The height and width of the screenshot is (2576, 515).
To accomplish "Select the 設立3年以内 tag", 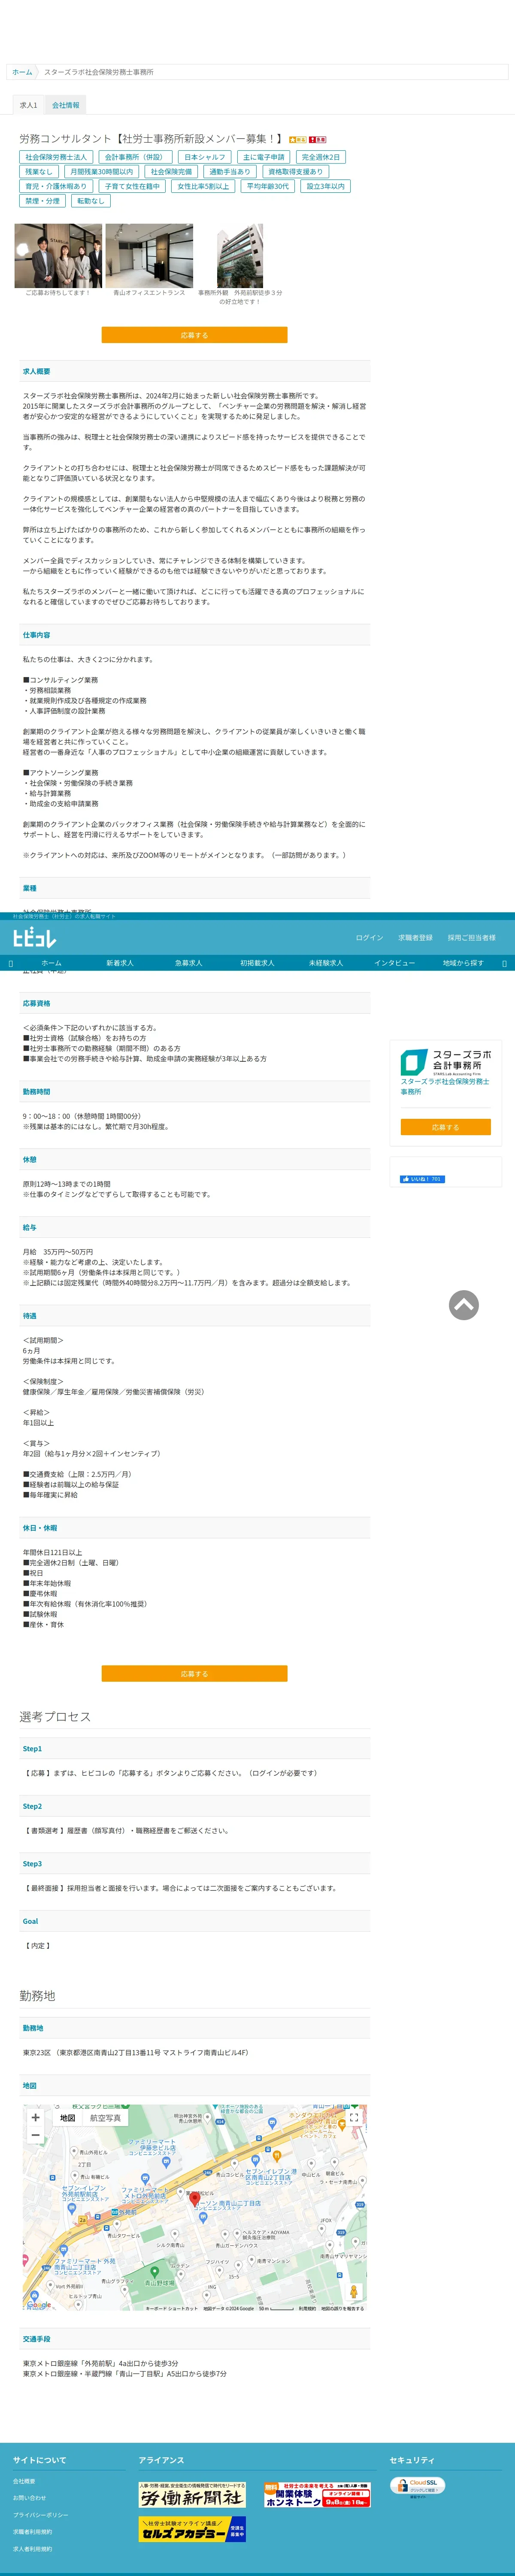I will [x=325, y=186].
